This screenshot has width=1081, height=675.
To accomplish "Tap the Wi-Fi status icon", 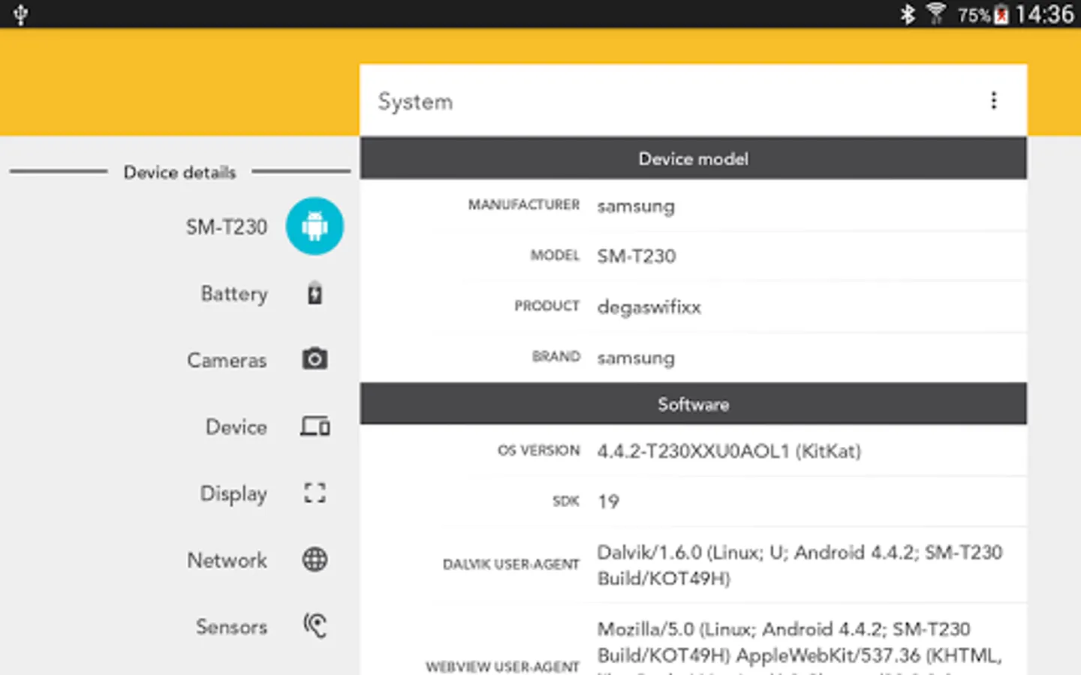I will pos(936,14).
